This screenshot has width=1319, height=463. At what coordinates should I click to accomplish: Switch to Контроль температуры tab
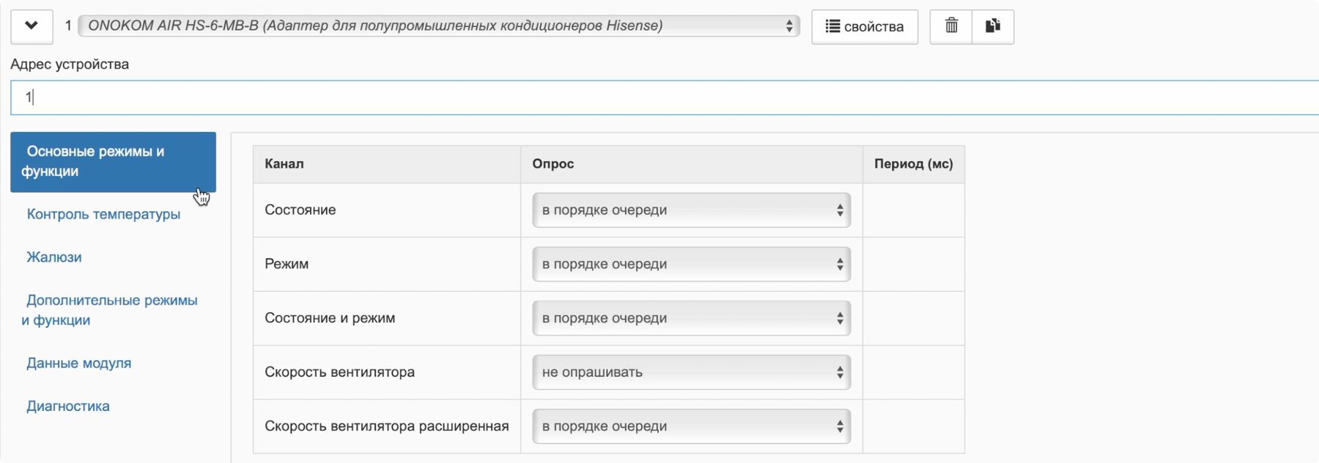[103, 214]
